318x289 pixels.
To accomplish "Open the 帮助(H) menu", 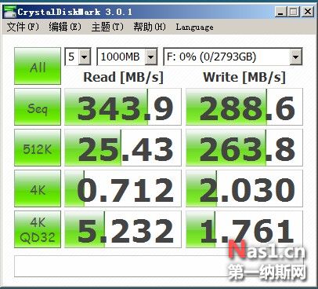I will pyautogui.click(x=150, y=27).
